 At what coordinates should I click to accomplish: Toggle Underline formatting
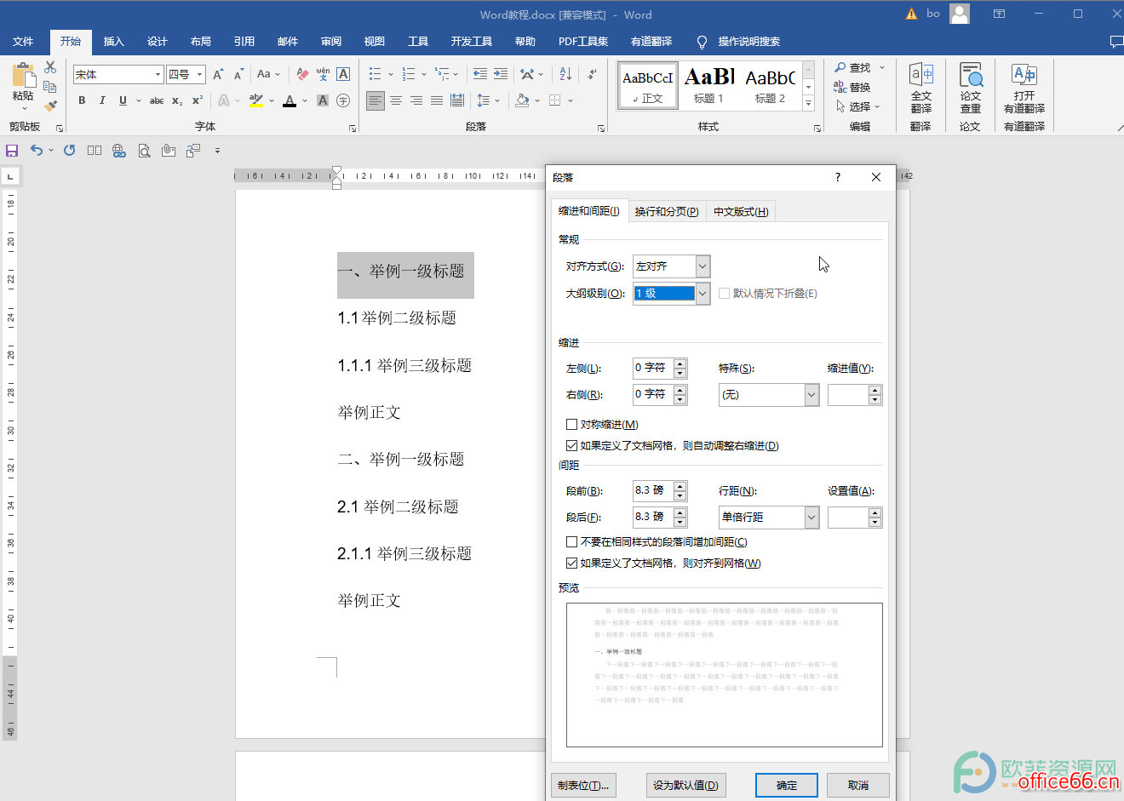tap(123, 100)
